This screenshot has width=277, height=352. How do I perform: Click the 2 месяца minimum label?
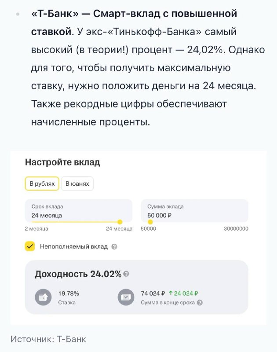tap(36, 229)
